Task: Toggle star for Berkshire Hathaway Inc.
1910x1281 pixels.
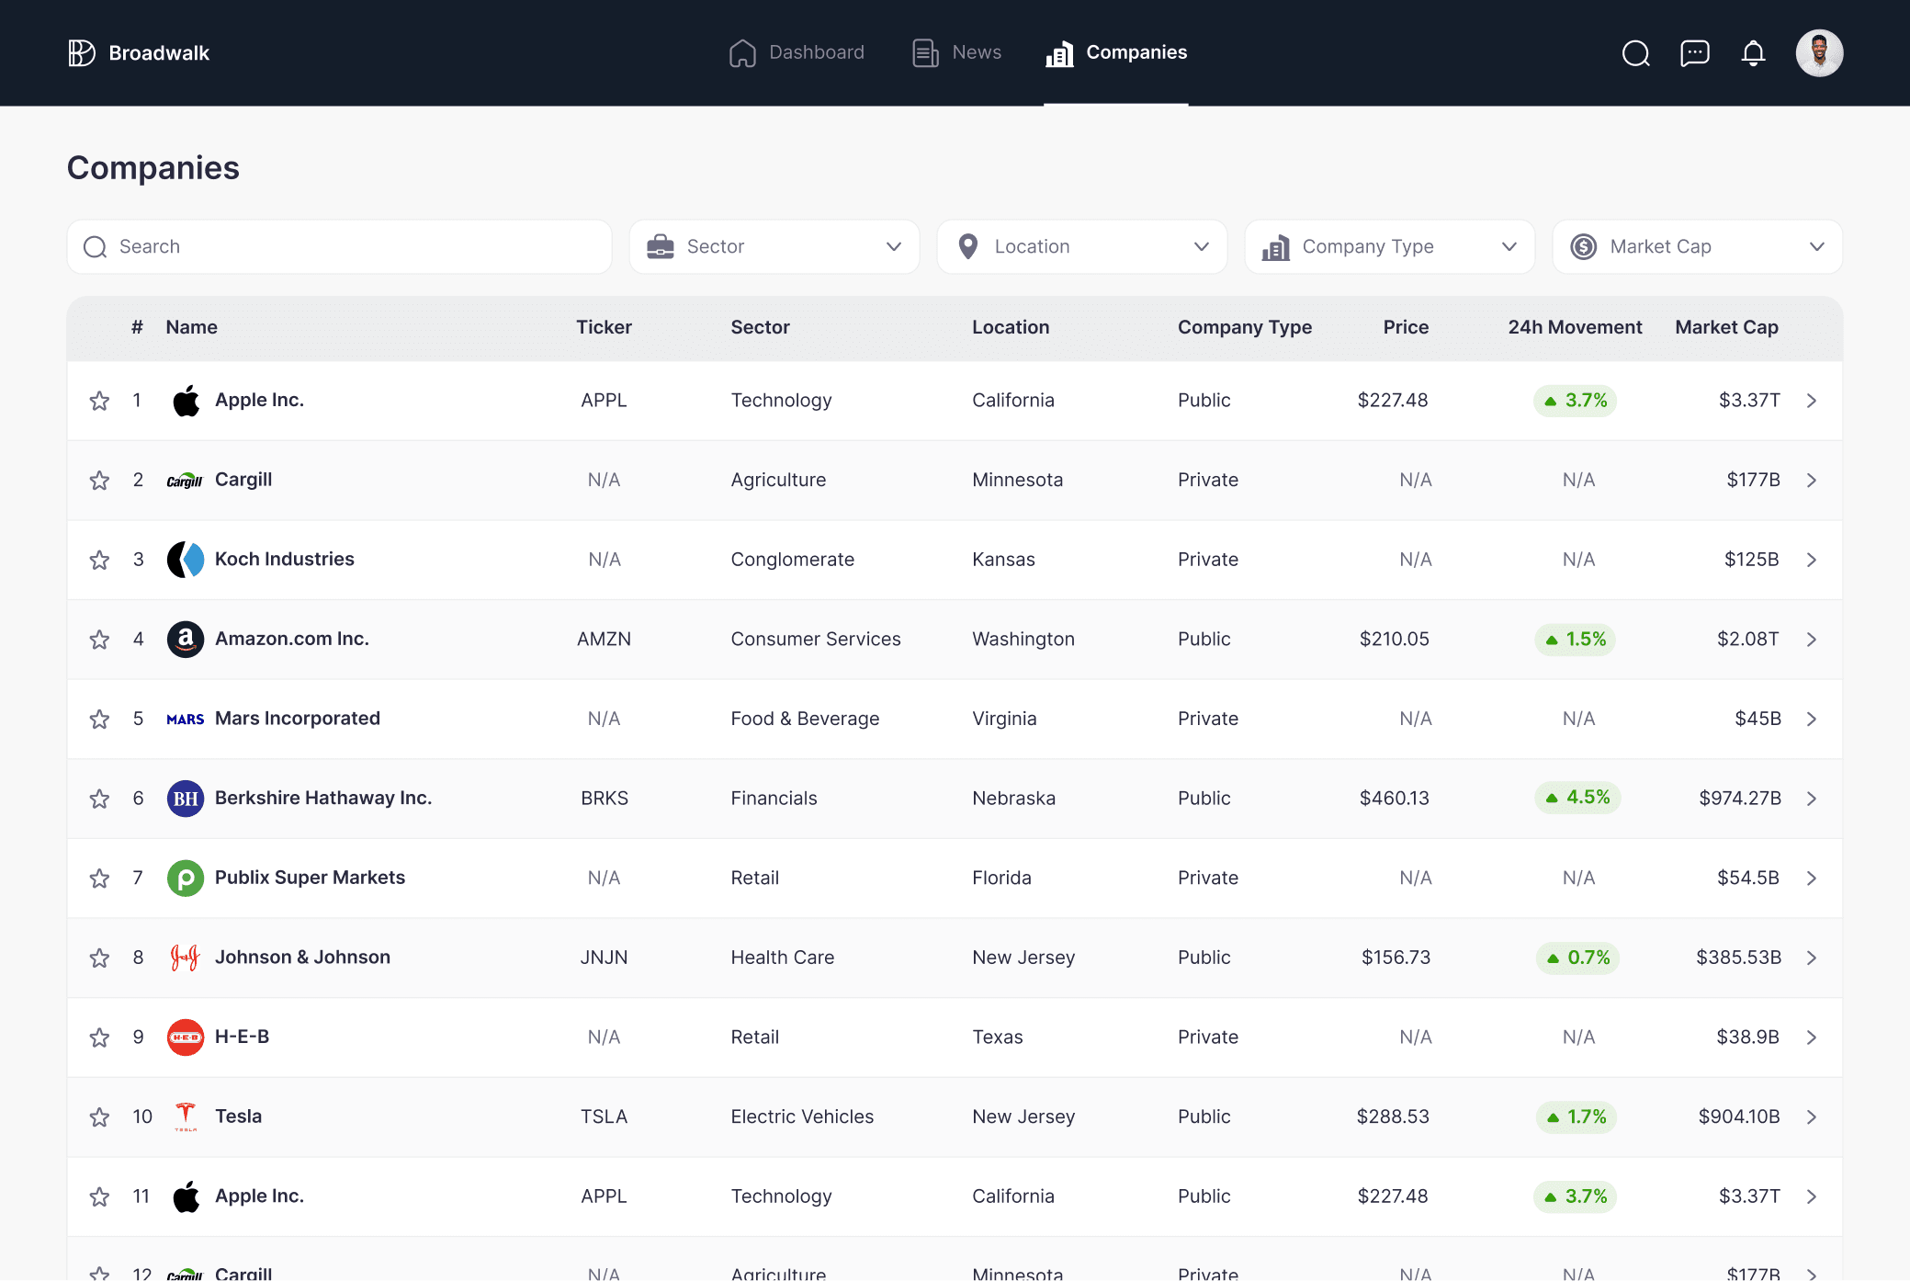Action: coord(99,799)
